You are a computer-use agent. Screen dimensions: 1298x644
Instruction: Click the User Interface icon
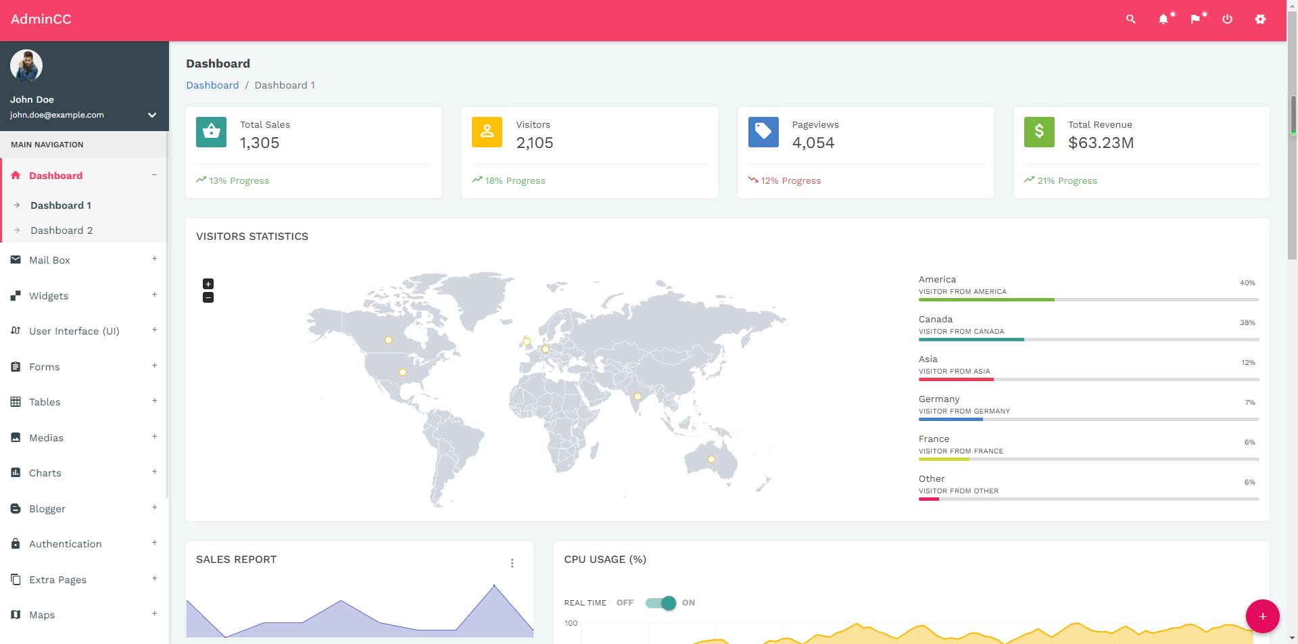pos(16,330)
